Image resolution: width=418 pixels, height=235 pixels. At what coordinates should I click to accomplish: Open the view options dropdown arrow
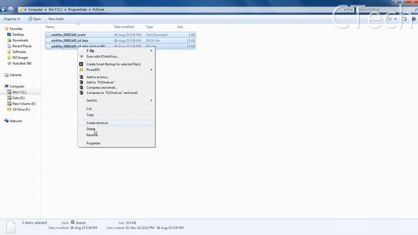pyautogui.click(x=395, y=19)
